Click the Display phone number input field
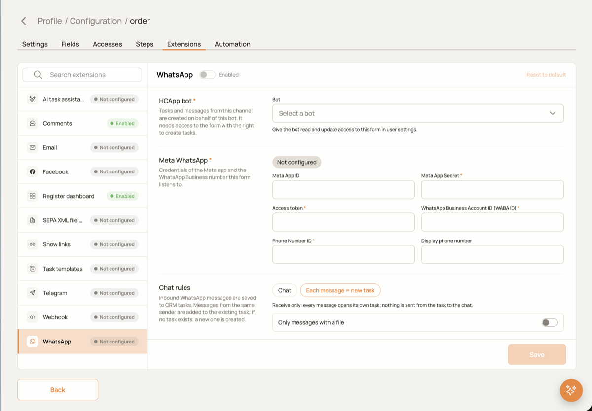Screen dimensions: 592x411 (492, 255)
